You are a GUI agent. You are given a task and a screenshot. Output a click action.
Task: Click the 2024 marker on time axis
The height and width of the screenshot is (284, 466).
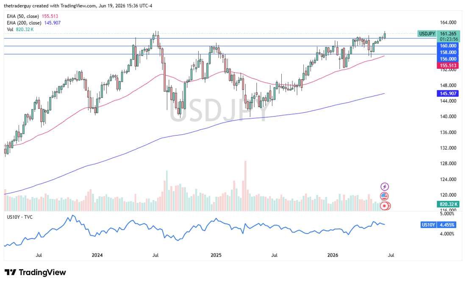coord(97,255)
